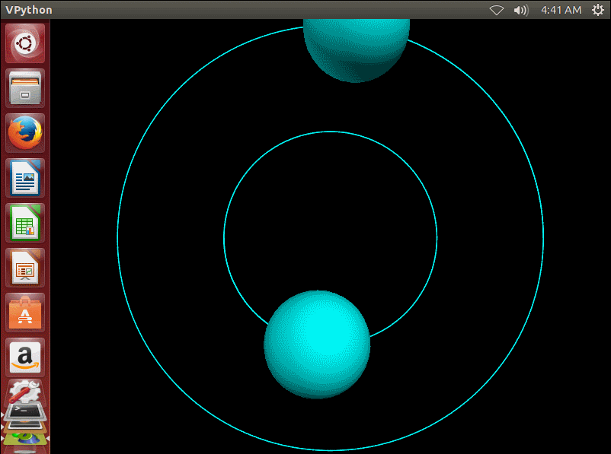Open the Amazon launcher icon
Screen dimensions: 611x454
(25, 357)
